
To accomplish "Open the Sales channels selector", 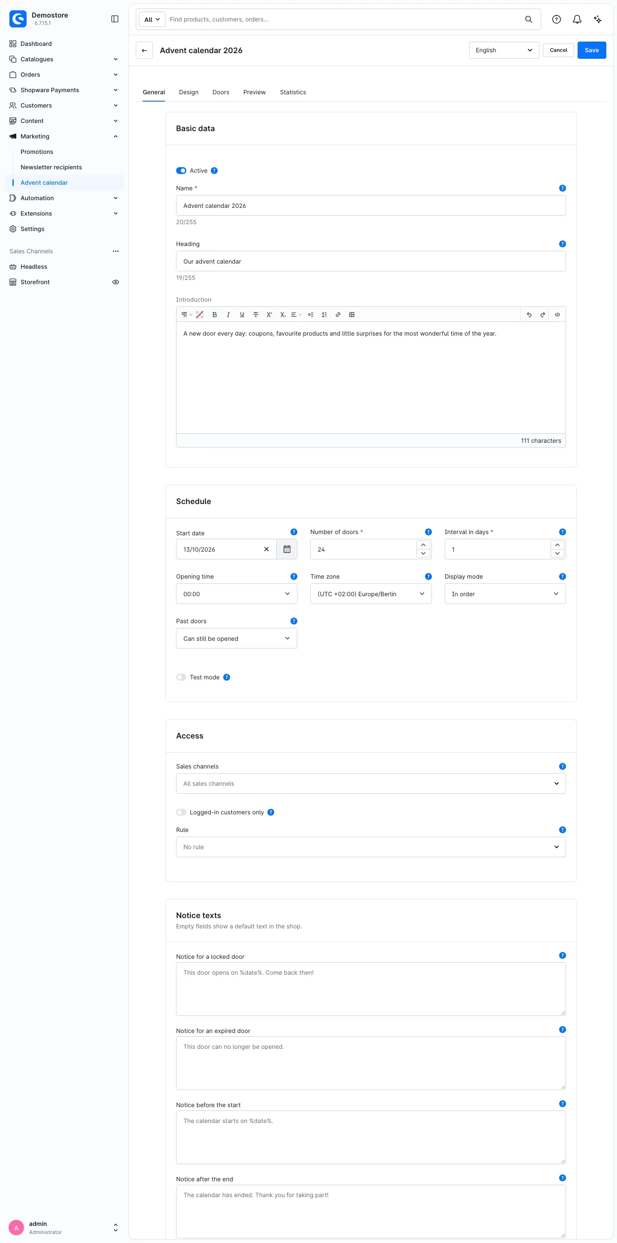I will 371,784.
